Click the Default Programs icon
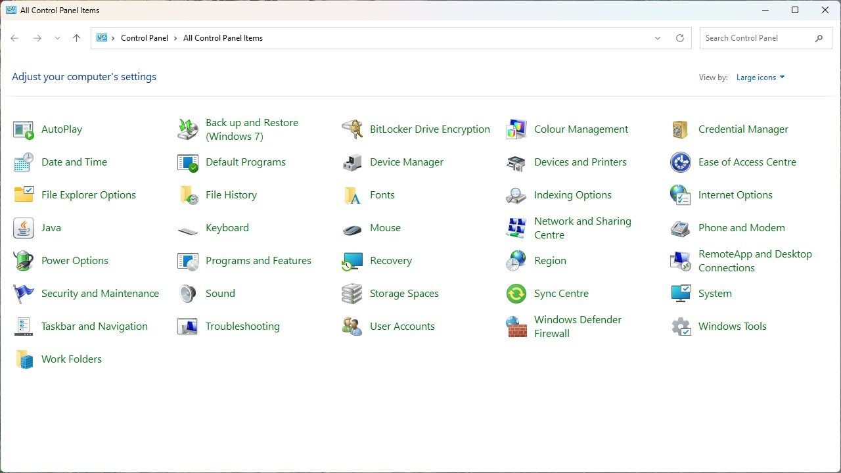841x473 pixels. click(x=188, y=162)
